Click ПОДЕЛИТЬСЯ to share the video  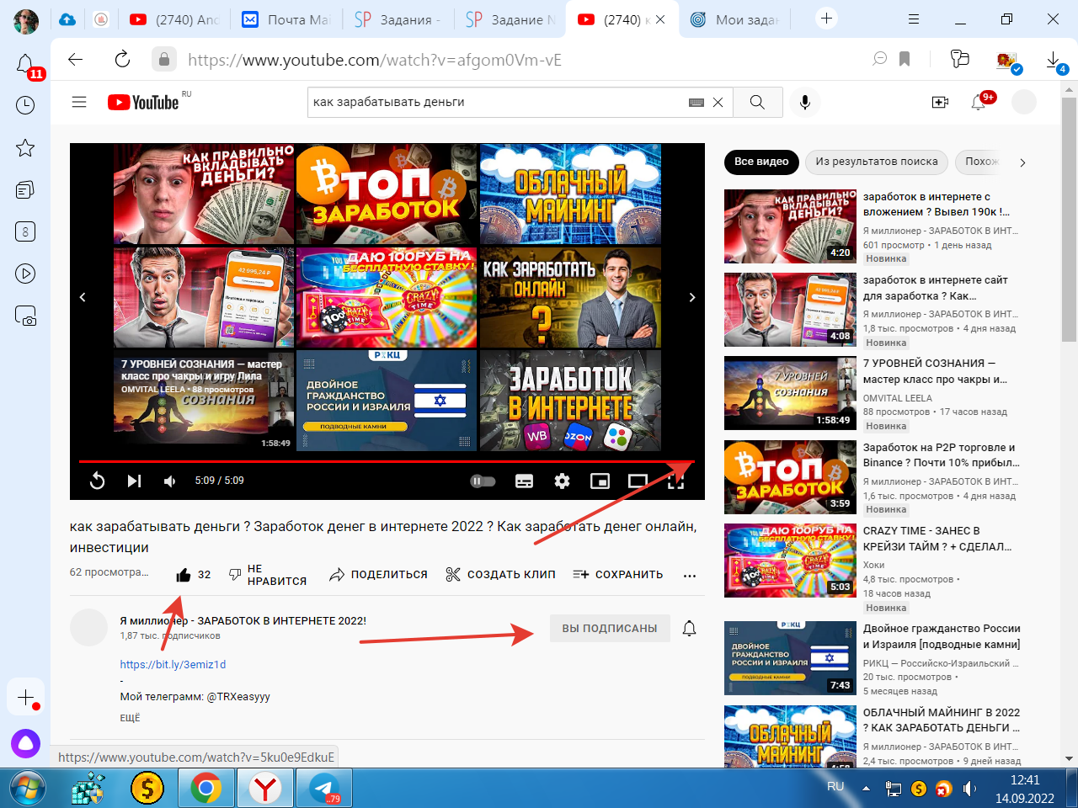(378, 575)
